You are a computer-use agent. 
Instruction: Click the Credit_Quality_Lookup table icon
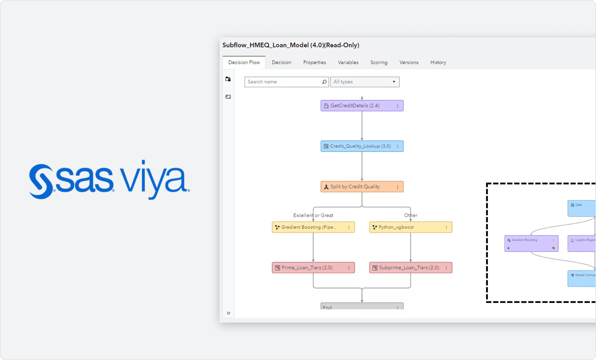point(326,146)
